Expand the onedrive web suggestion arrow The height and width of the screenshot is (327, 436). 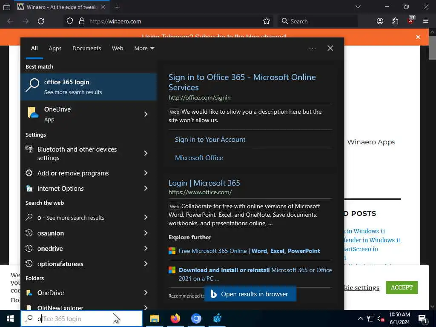coord(146,248)
